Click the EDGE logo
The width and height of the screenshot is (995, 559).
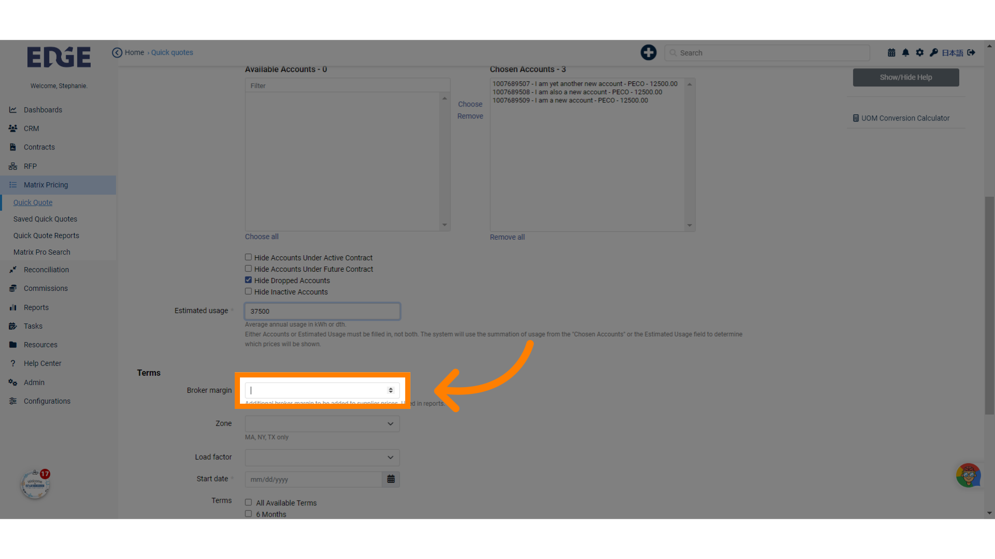(x=59, y=57)
